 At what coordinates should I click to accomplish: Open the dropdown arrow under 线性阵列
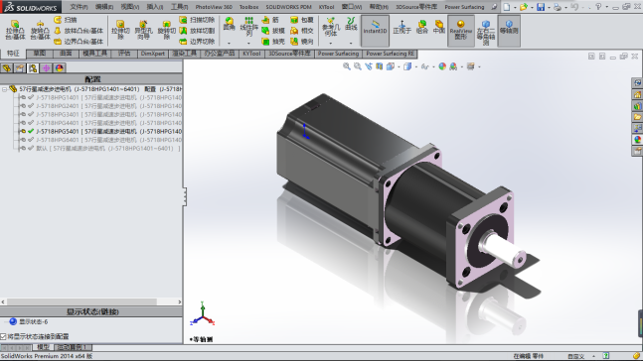click(248, 43)
